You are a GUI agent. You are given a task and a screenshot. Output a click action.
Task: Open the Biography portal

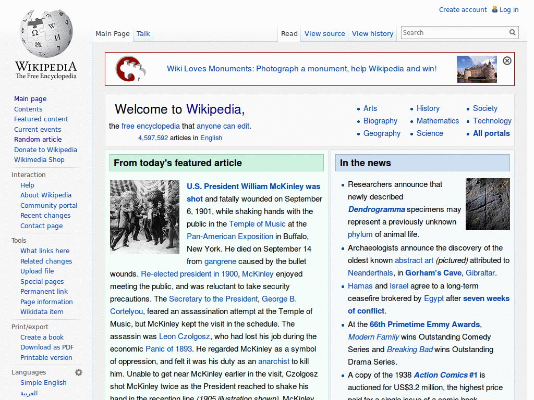click(x=380, y=121)
